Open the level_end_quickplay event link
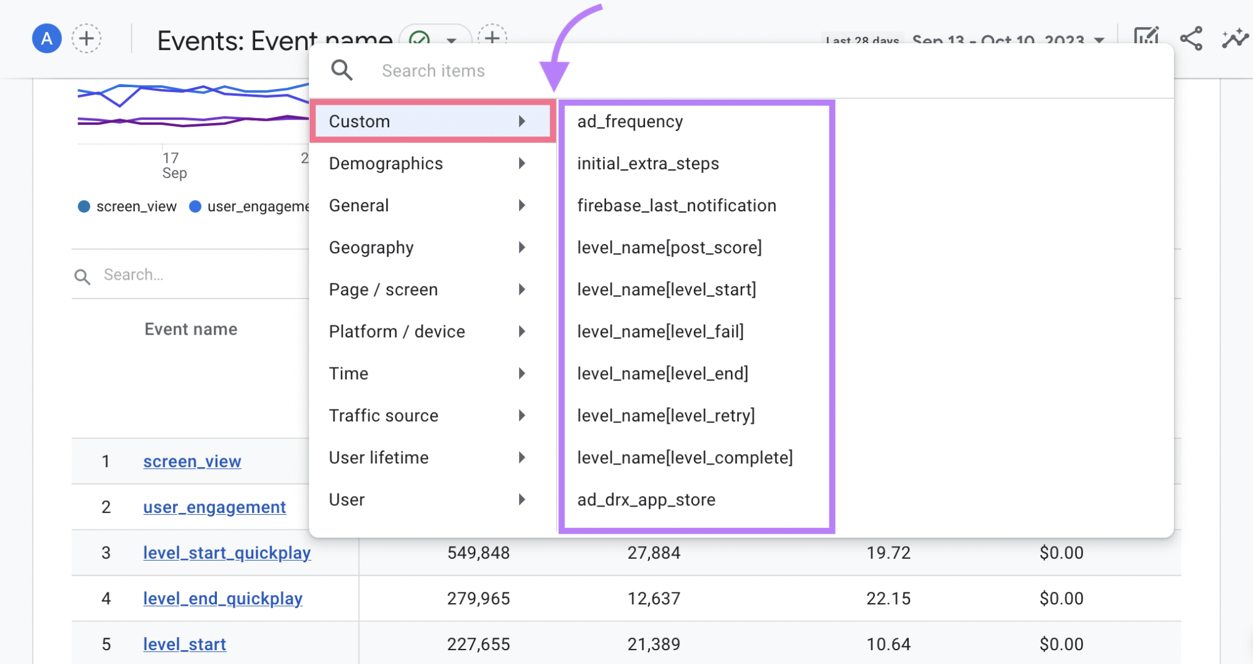The image size is (1253, 664). pos(223,599)
